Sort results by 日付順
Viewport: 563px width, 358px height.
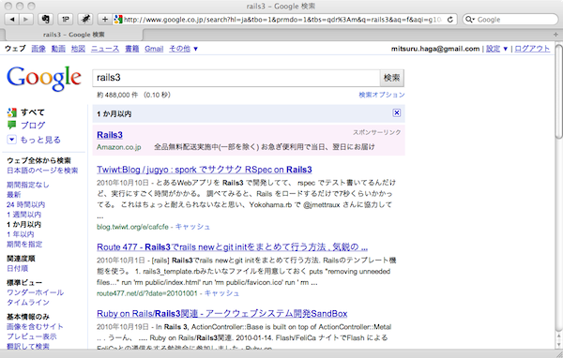tap(17, 268)
